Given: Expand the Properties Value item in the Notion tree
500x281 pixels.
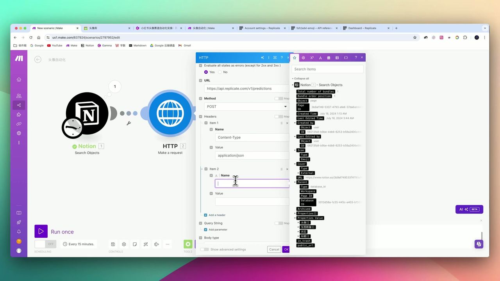Looking at the screenshot, I should tap(295, 218).
